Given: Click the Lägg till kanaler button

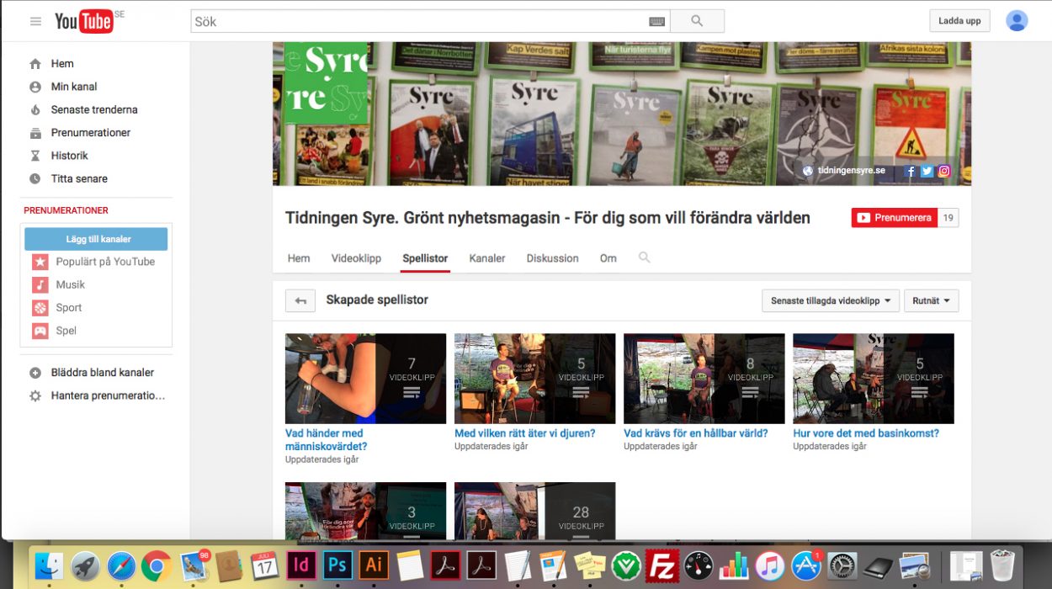Looking at the screenshot, I should [96, 239].
